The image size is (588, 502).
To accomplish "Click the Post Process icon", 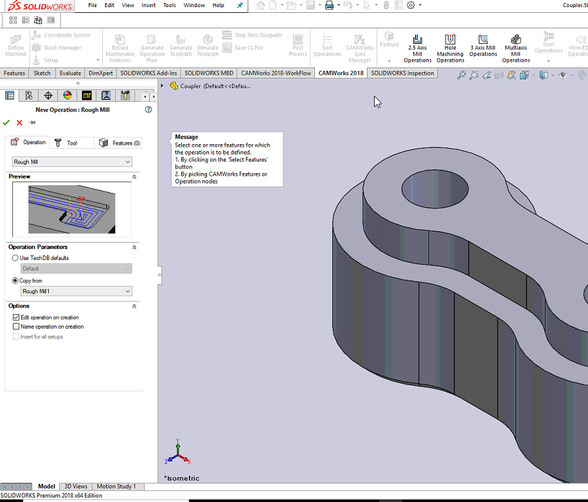I will tap(298, 46).
